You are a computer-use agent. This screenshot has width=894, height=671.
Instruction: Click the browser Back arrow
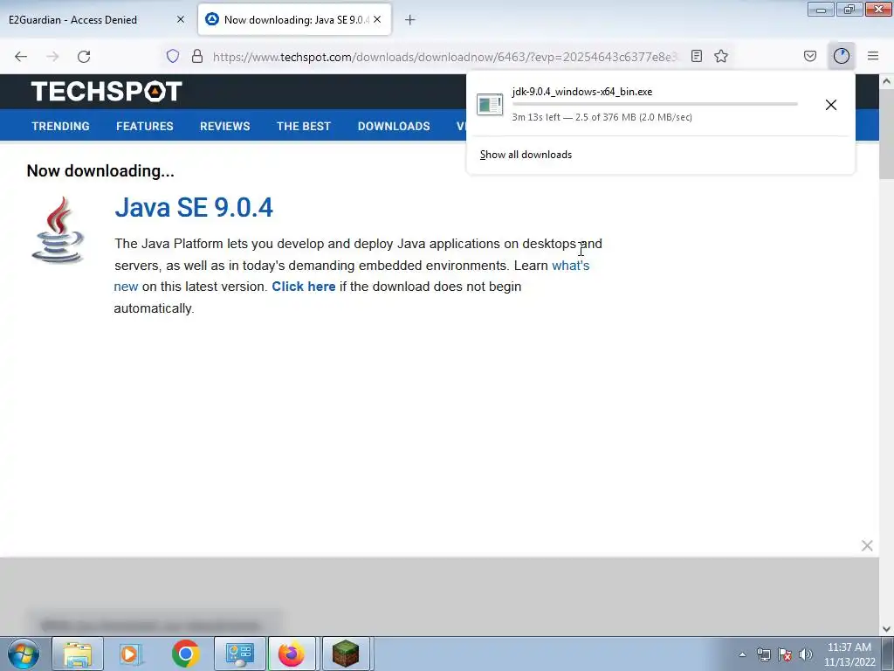21,57
